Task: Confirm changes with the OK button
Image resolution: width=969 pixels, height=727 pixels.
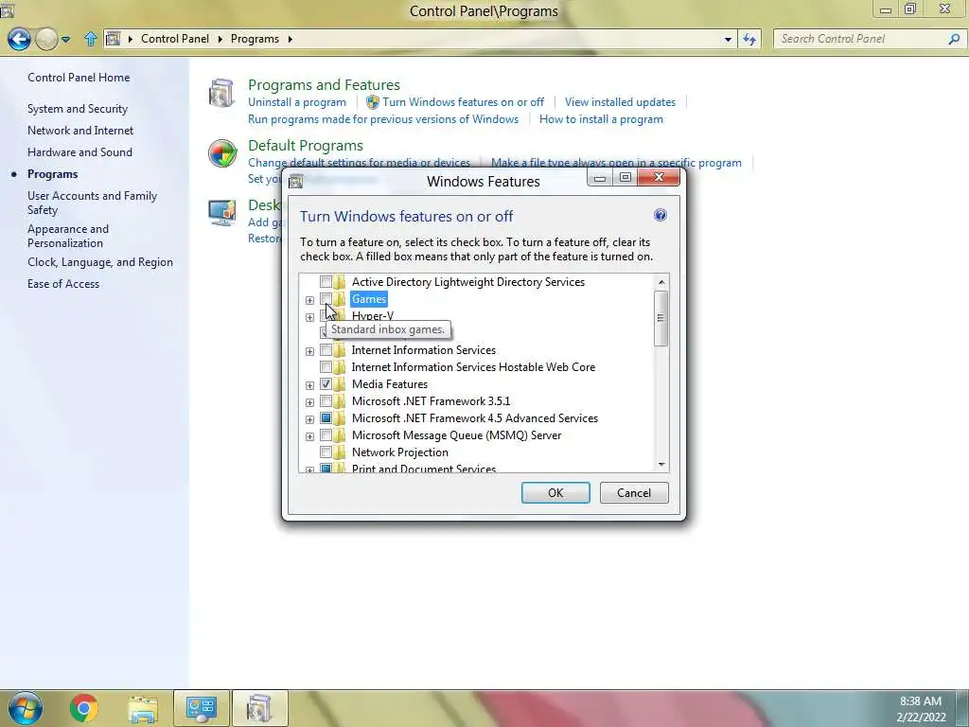Action: click(555, 492)
